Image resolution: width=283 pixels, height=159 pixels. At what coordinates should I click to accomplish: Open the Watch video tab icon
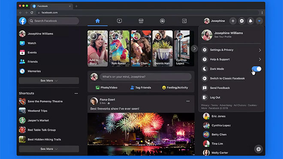119,21
